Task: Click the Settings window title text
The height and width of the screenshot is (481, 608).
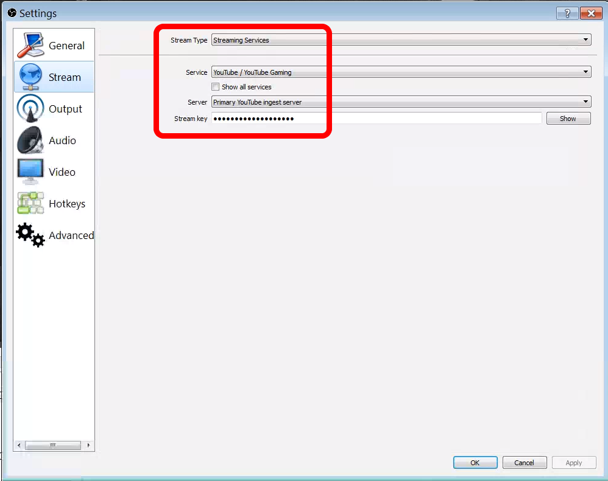Action: [x=38, y=13]
